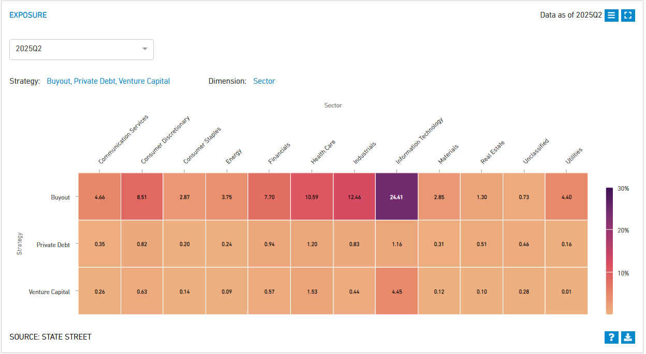The width and height of the screenshot is (646, 354).
Task: Select the Venture Capital Health Care 1.53 cell
Action: [x=312, y=291]
